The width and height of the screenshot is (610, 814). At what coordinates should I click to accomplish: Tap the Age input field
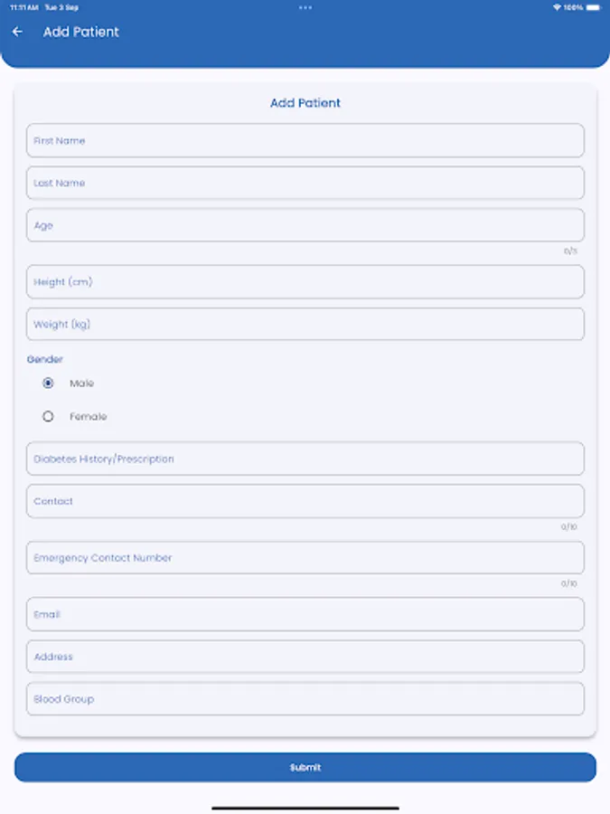pos(305,225)
